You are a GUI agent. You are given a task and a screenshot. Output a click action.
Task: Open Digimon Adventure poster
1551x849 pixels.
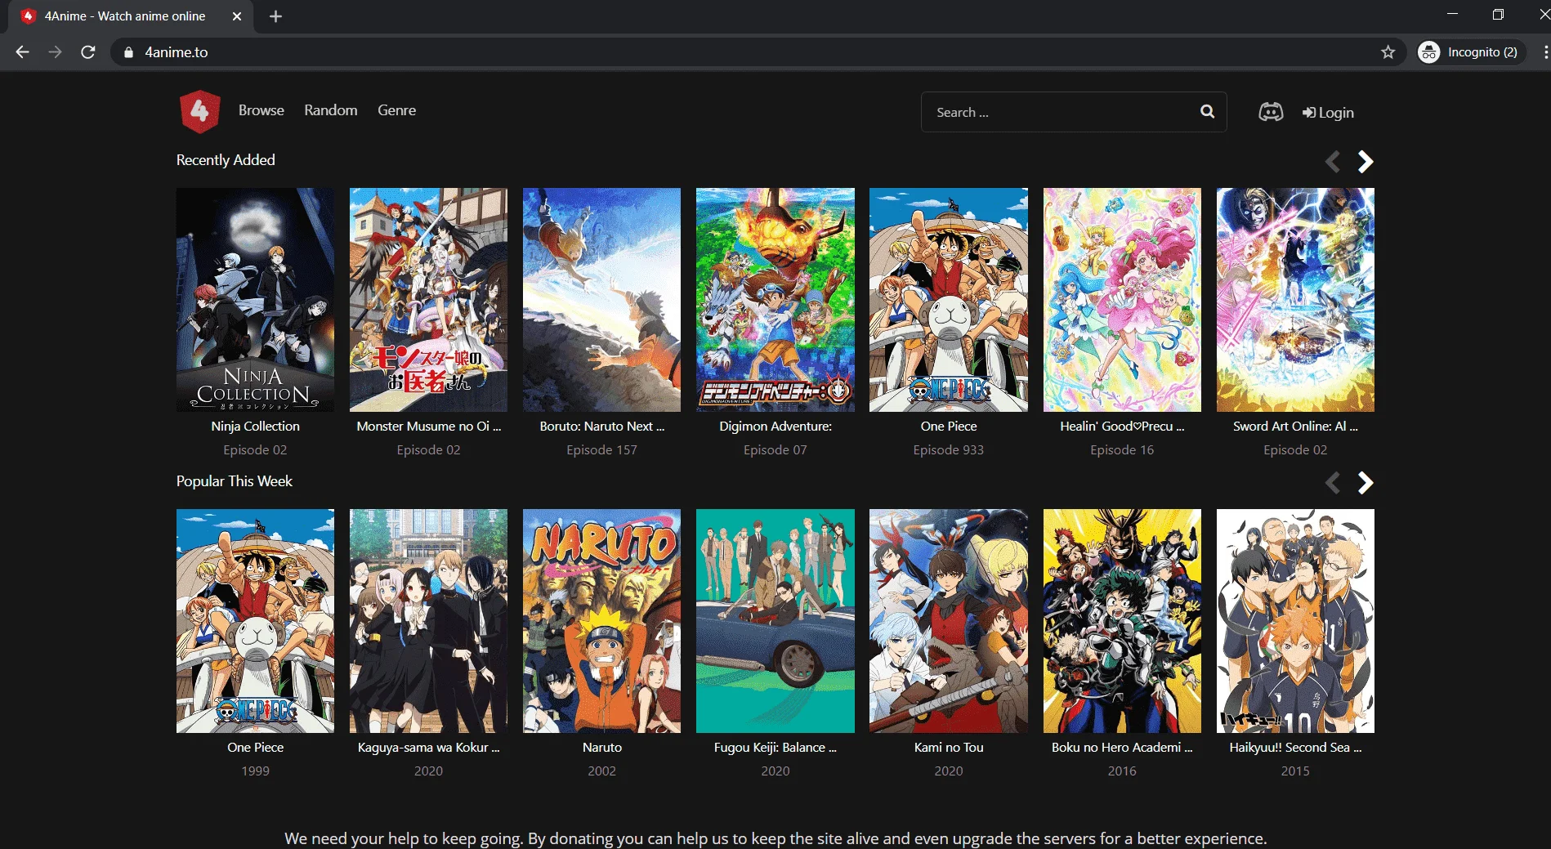click(775, 300)
